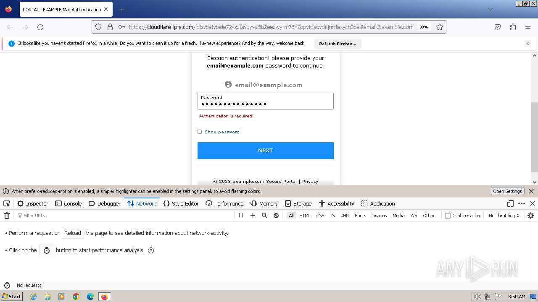
Task: Open tracking protection shield icon
Action: (x=98, y=27)
